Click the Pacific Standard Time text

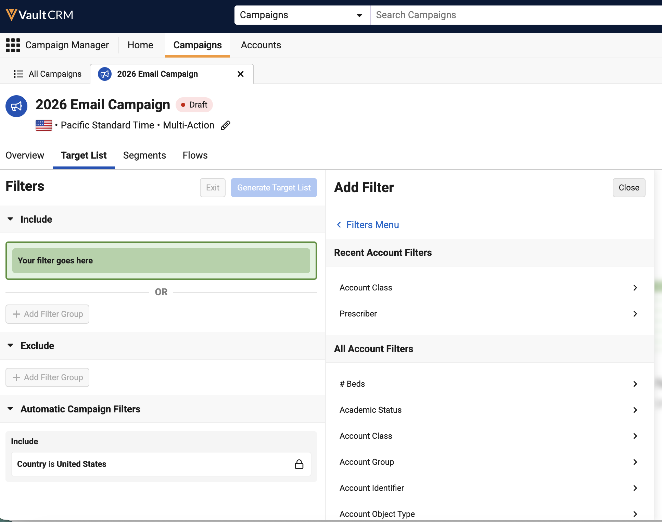click(107, 125)
